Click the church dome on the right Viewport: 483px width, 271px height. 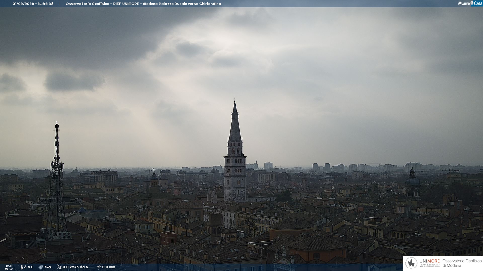tap(412, 181)
